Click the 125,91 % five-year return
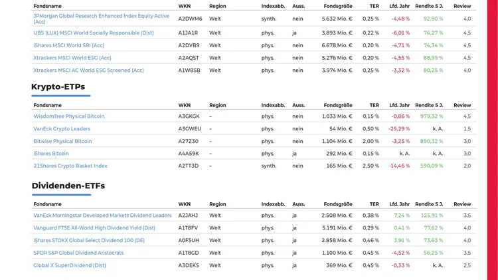 click(x=432, y=215)
